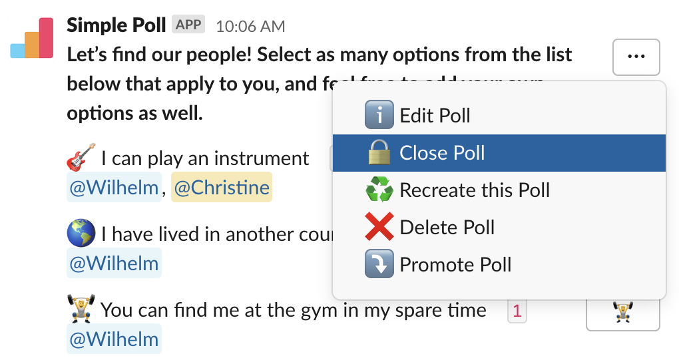Click @Wilhelm mention under instrument option
Image resolution: width=679 pixels, height=362 pixels.
click(x=114, y=188)
